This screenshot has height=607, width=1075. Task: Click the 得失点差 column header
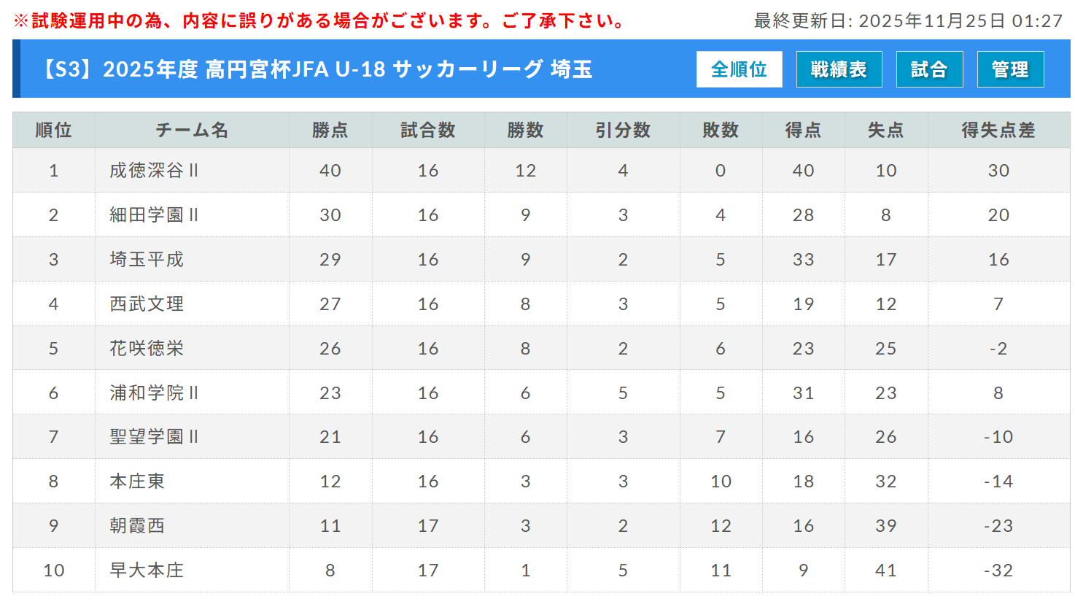(x=998, y=130)
